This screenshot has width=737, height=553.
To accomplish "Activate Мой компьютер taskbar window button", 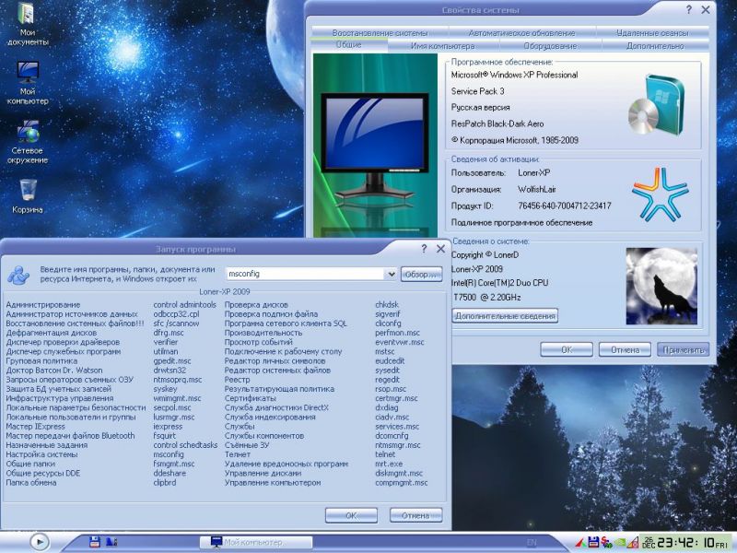I will click(x=255, y=542).
